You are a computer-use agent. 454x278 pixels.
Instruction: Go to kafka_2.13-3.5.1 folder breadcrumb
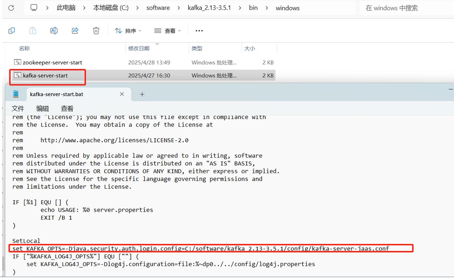coord(209,8)
